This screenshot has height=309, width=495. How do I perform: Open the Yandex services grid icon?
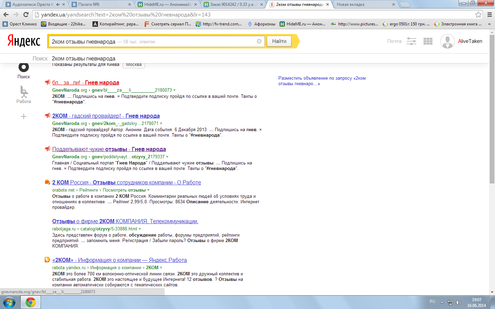click(x=428, y=41)
